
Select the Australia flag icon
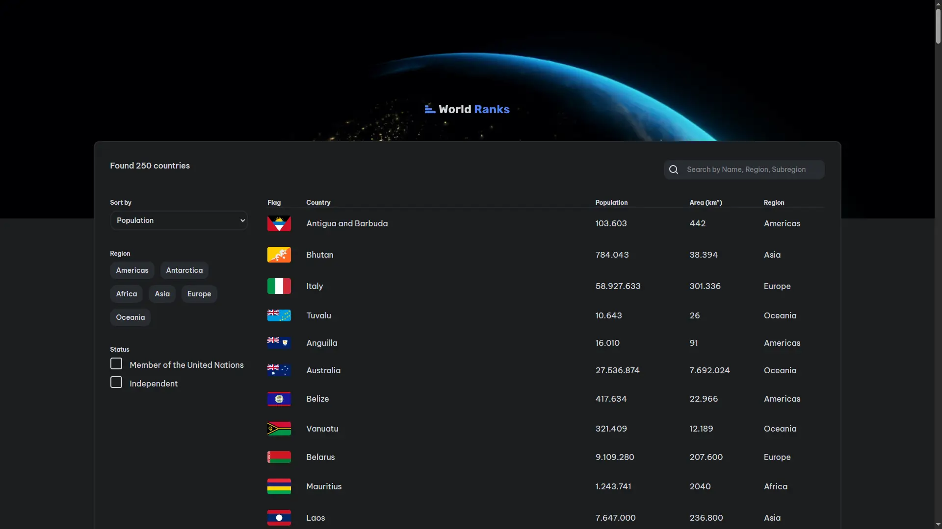click(279, 370)
